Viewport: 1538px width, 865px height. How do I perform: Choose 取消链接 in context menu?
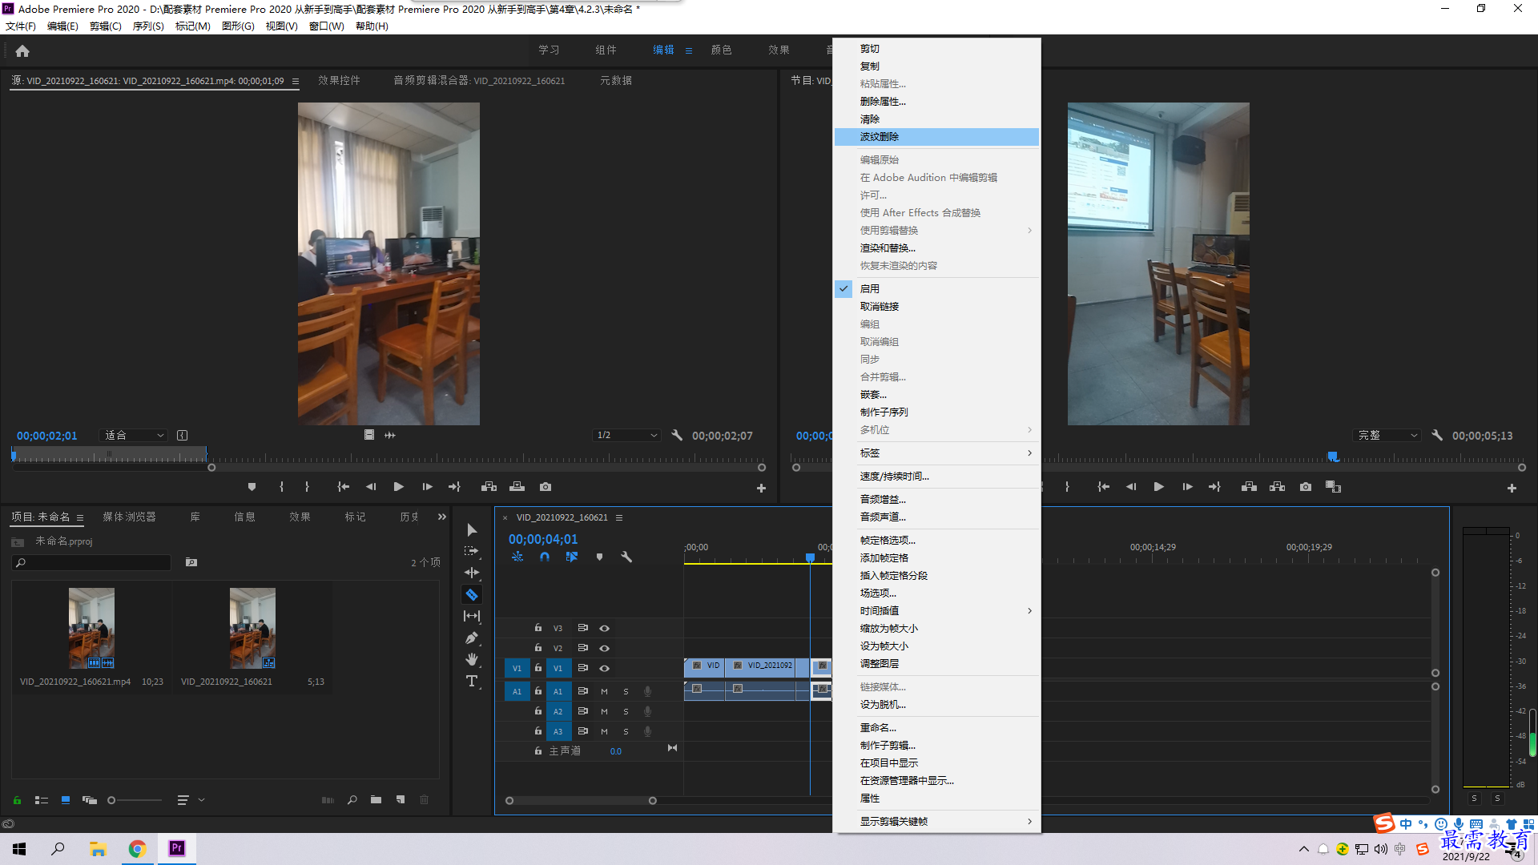tap(937, 307)
